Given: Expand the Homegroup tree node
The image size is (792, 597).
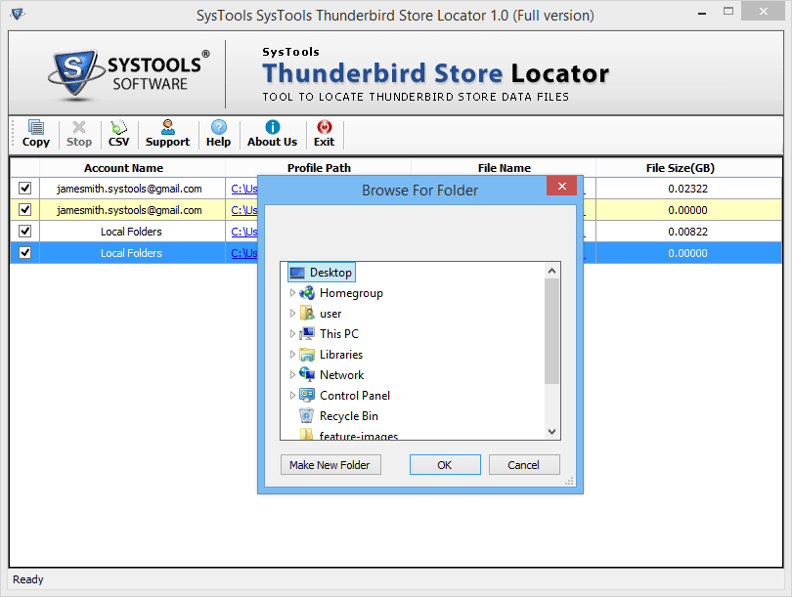Looking at the screenshot, I should click(292, 293).
